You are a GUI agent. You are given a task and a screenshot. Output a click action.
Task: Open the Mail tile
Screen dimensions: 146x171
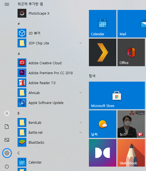132,24
